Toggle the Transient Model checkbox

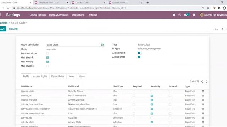click(48, 53)
